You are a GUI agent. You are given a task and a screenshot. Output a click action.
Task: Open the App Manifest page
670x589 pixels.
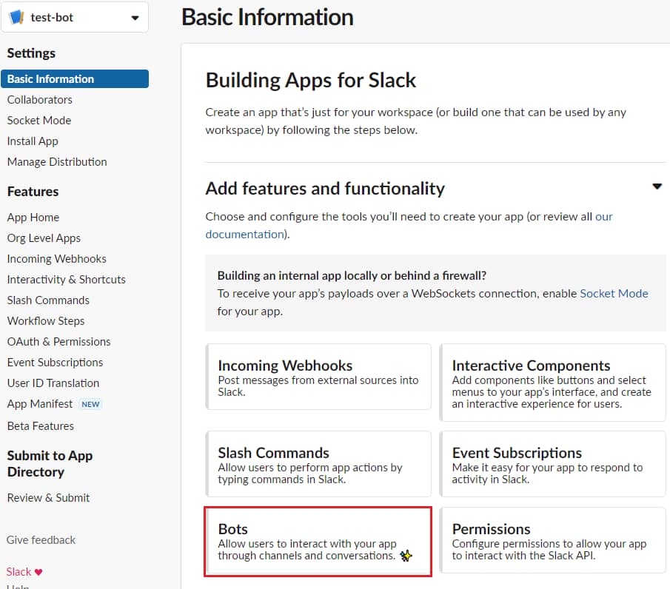click(x=40, y=403)
